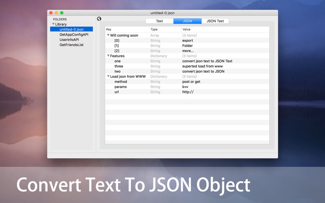This screenshot has height=203, width=325.
Task: Select the JSON tab
Action: coord(187,21)
